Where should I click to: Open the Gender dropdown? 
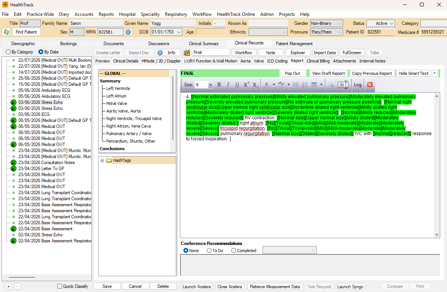tap(339, 23)
